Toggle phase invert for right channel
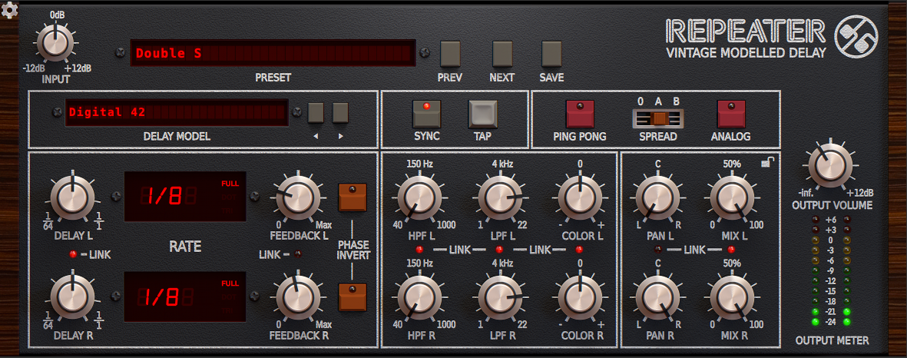 (353, 297)
